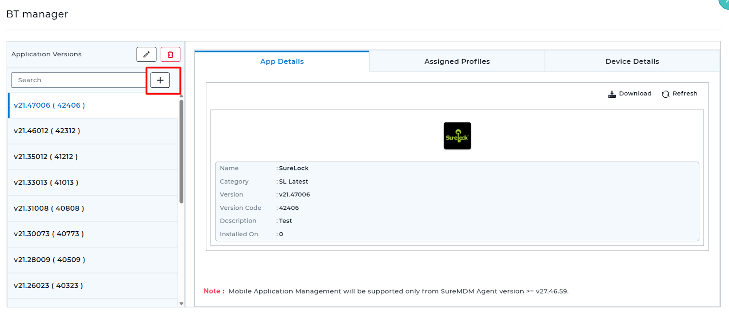The width and height of the screenshot is (729, 313).
Task: Select version v21.26023 ( 40323 )
Action: click(93, 286)
